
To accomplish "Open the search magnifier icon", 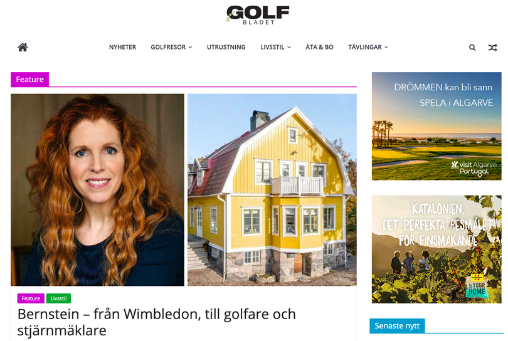I will [472, 48].
